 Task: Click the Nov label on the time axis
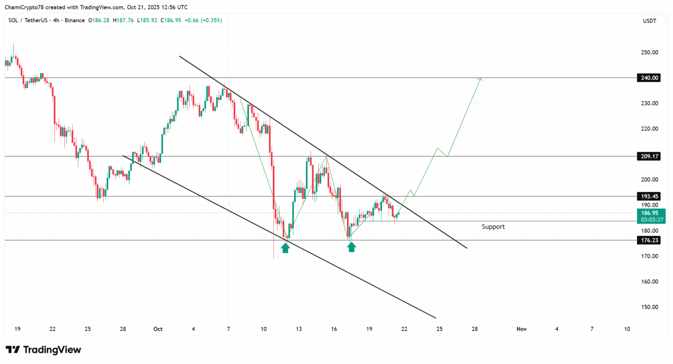click(521, 329)
